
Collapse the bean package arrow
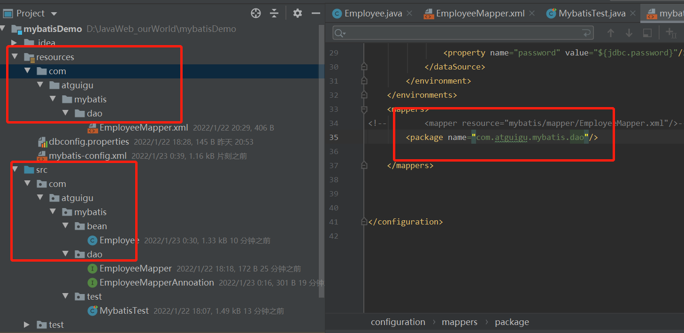click(65, 226)
